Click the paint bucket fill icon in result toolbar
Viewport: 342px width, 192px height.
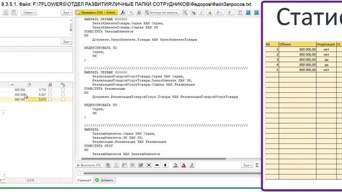point(175,165)
